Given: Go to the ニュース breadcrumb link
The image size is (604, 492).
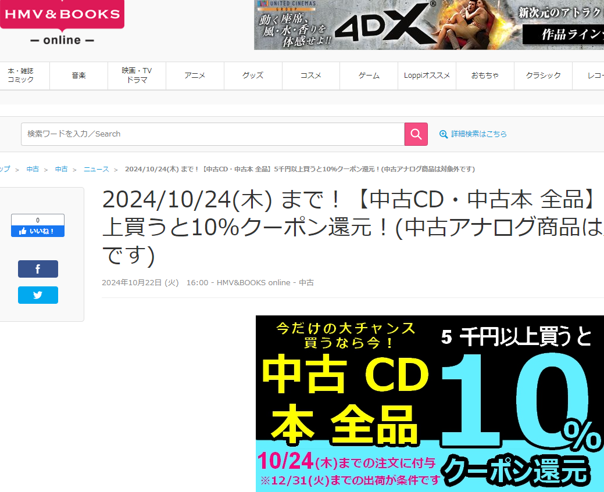Looking at the screenshot, I should click(97, 169).
